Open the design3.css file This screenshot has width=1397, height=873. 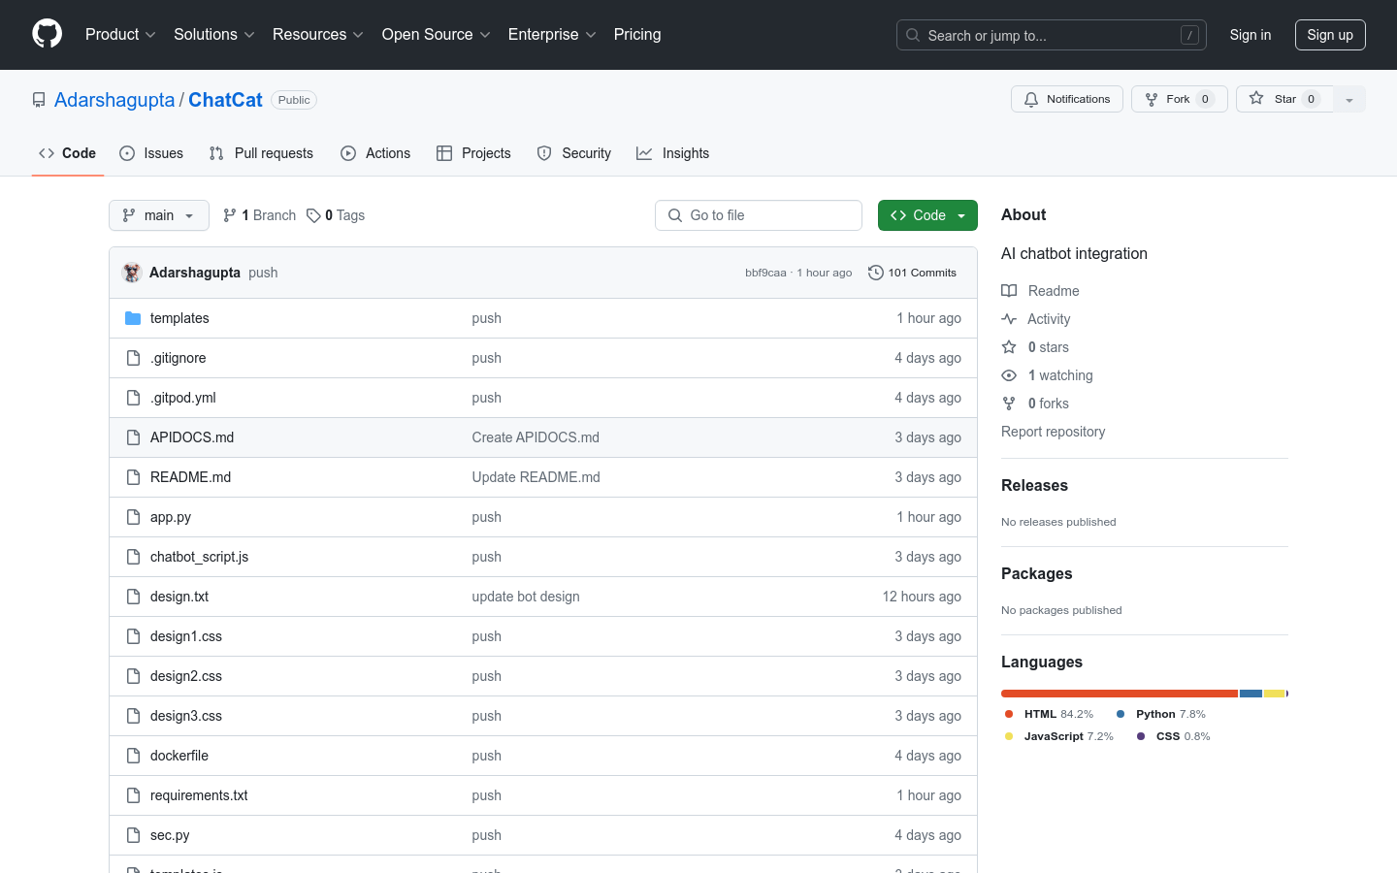[x=186, y=716]
